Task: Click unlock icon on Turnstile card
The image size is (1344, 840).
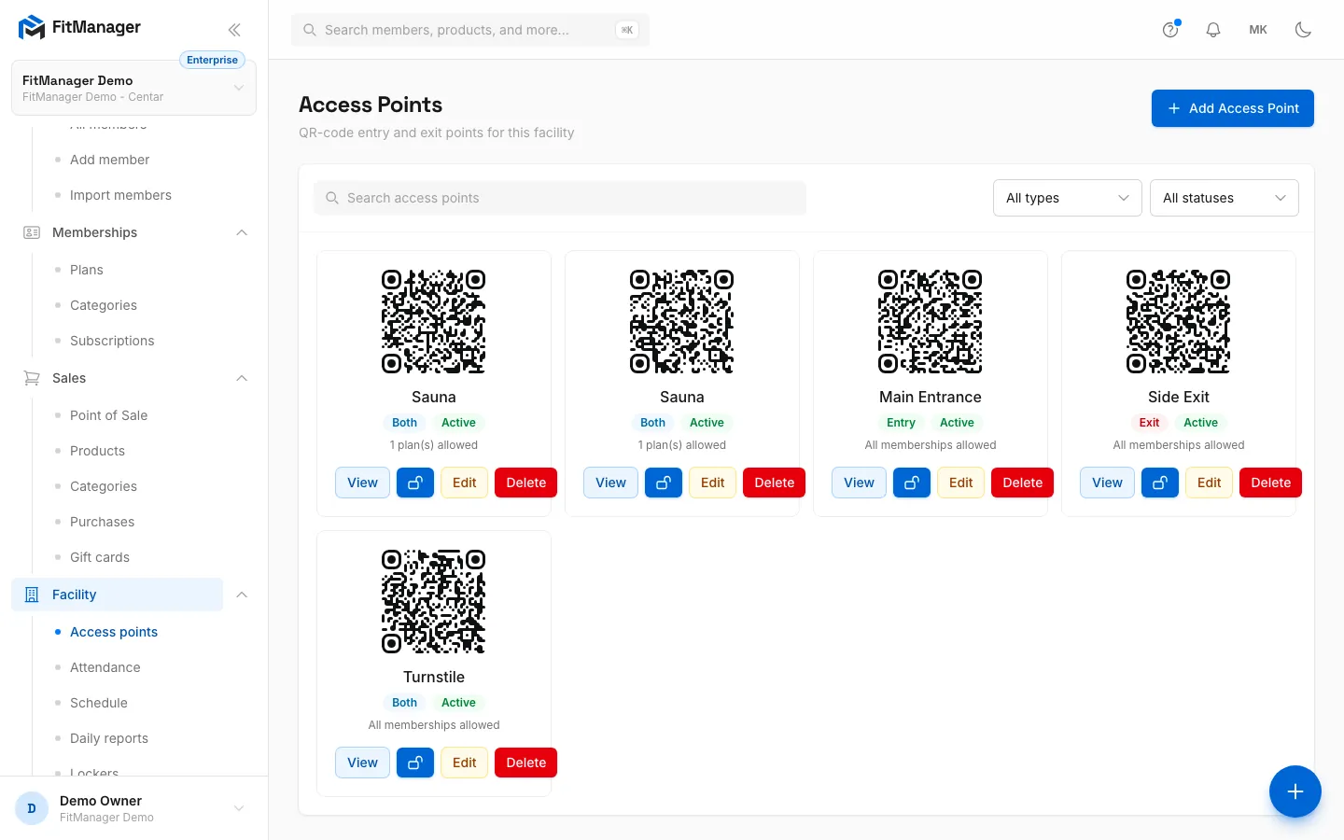Action: tap(415, 763)
